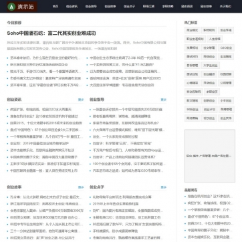Select the 公司管理 tag

pyautogui.click(x=226, y=83)
